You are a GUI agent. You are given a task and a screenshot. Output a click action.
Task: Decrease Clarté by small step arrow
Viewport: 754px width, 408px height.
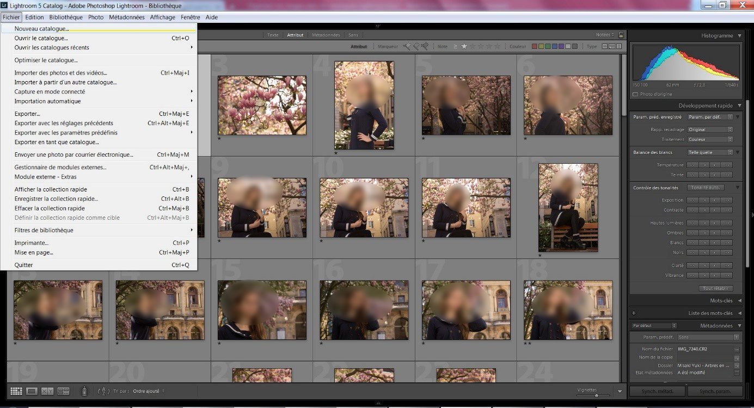pyautogui.click(x=704, y=265)
